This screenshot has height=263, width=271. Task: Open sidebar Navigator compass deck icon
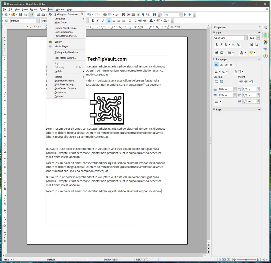click(x=265, y=56)
